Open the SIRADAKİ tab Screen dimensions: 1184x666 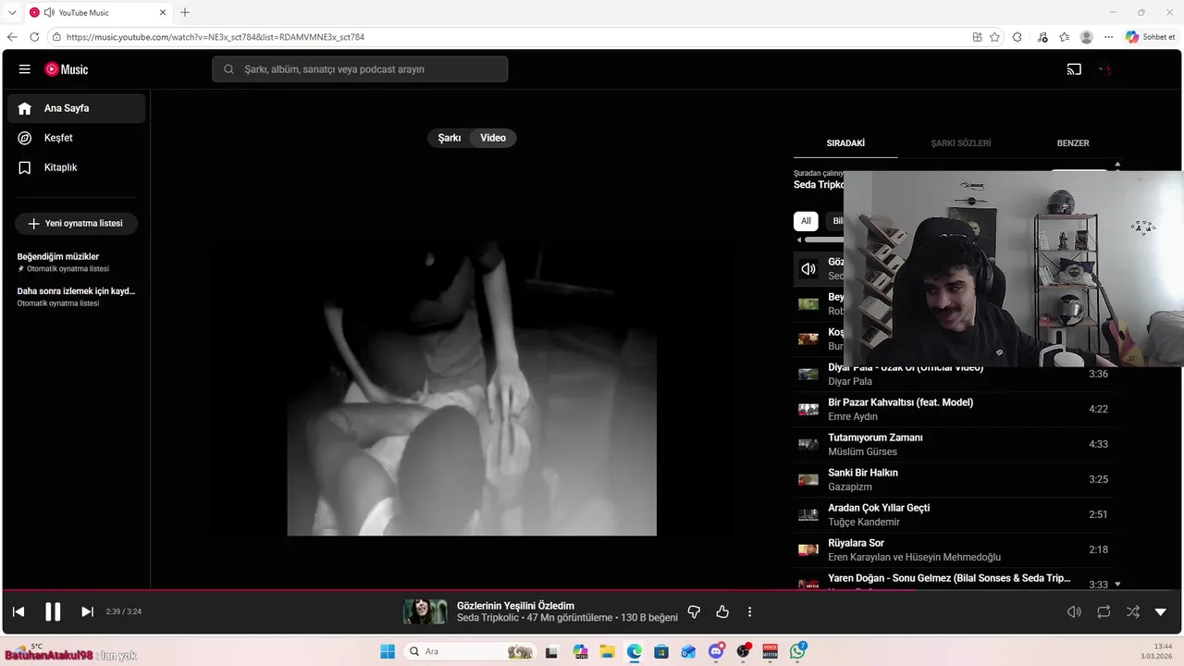click(845, 143)
